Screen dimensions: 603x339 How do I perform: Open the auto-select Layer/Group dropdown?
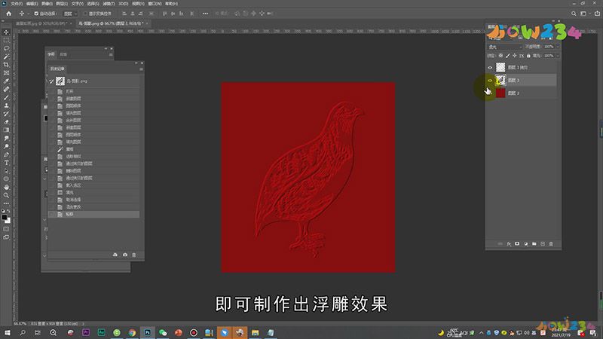70,14
